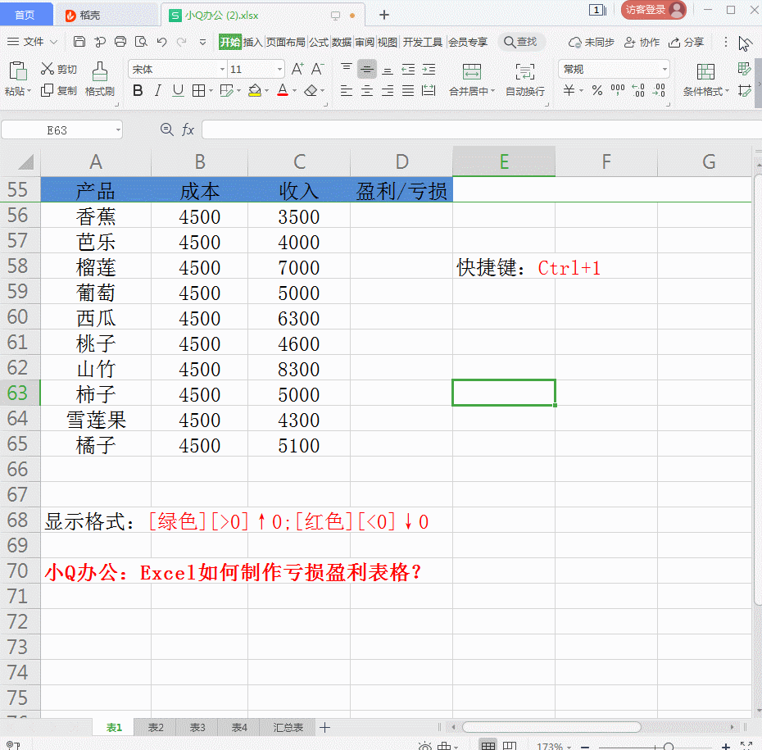The height and width of the screenshot is (750, 762).
Task: Switch to the 汇总表 sheet tab
Action: click(288, 727)
